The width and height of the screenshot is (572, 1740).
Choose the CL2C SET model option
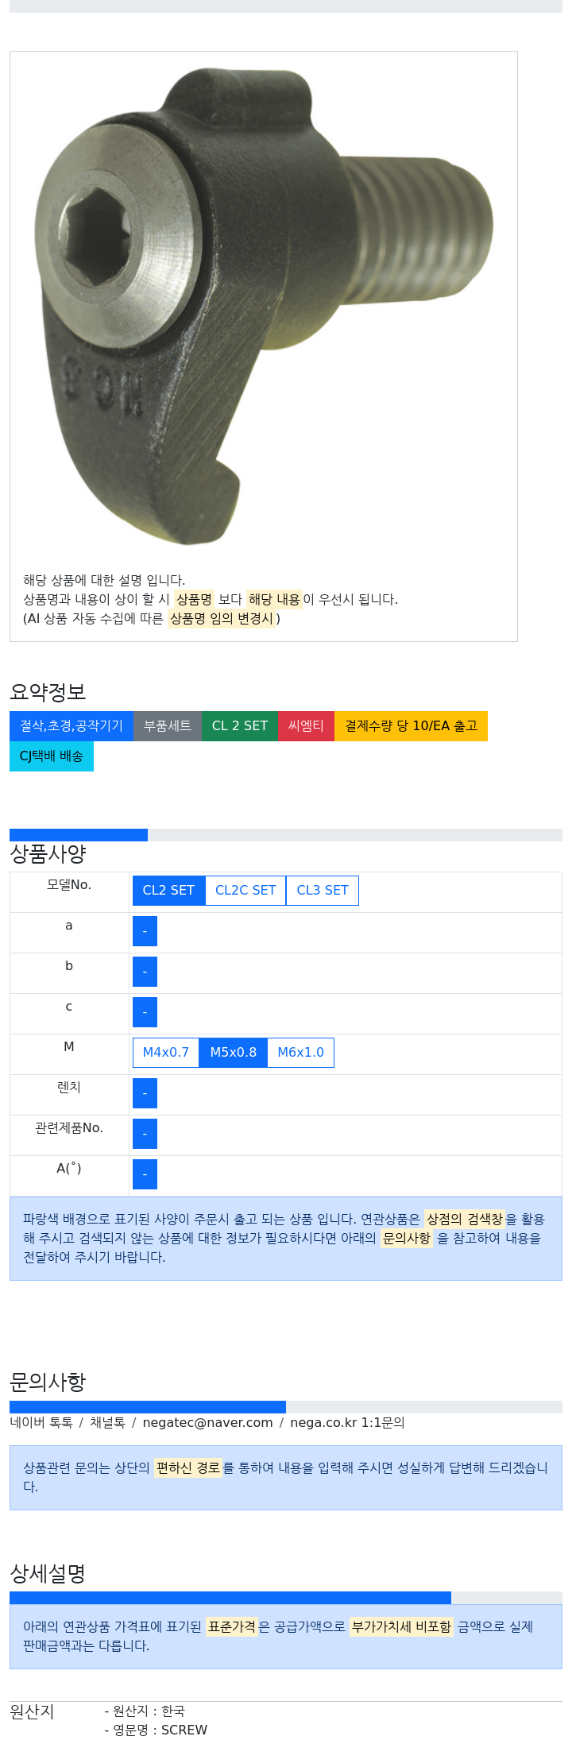point(245,890)
